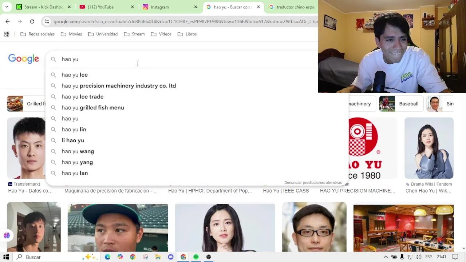
Task: Select suggestion li hao yu
Action: coord(197,140)
